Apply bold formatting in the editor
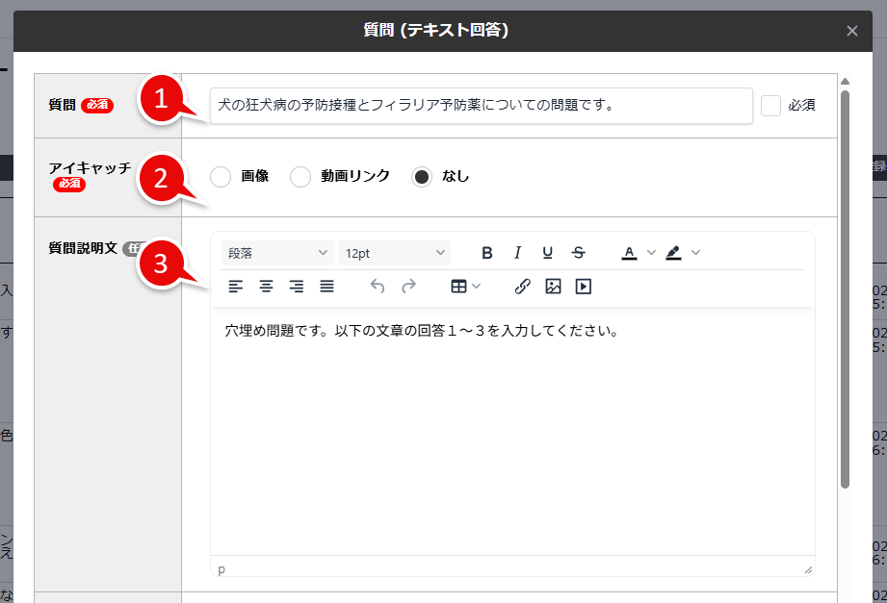 486,252
